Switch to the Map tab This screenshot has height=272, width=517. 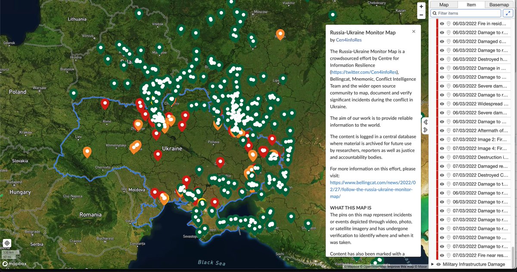(444, 4)
